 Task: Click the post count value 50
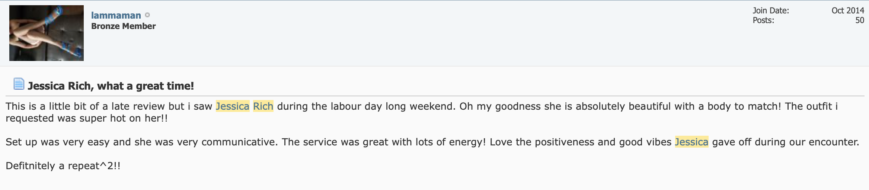pyautogui.click(x=860, y=20)
